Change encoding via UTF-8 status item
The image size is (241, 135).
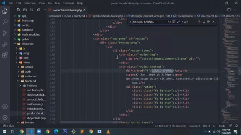pyautogui.click(x=206, y=126)
